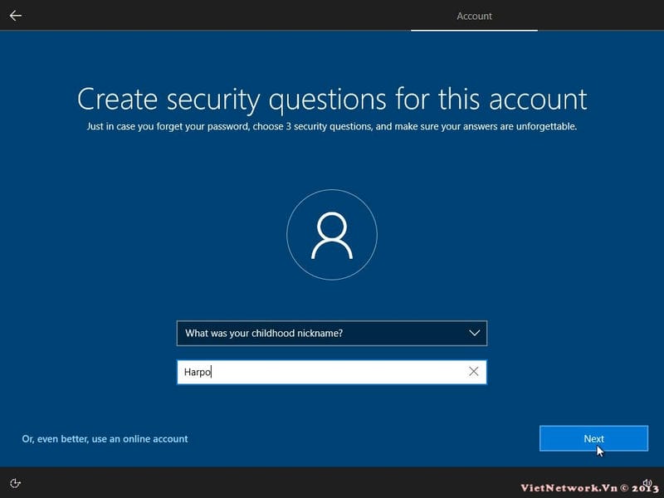664x498 pixels.
Task: Click the white underline beneath Account tab
Action: [x=474, y=30]
